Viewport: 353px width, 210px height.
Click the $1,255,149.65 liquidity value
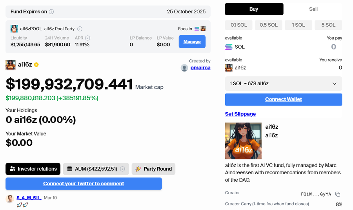point(25,45)
